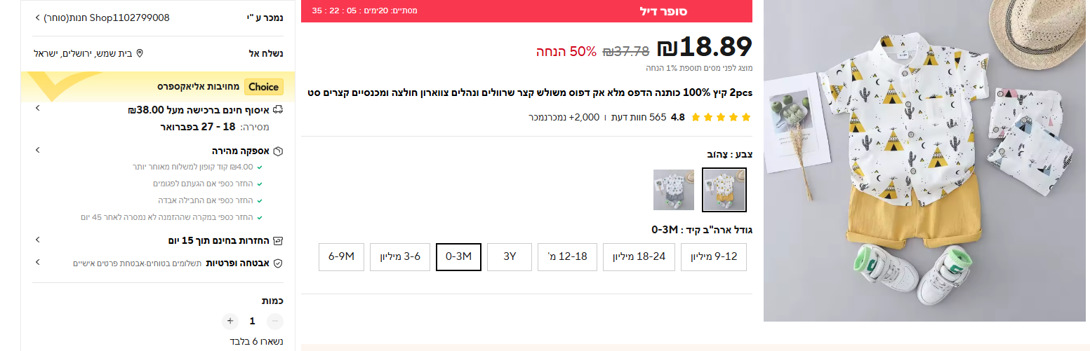Click the free returns icon

[278, 240]
